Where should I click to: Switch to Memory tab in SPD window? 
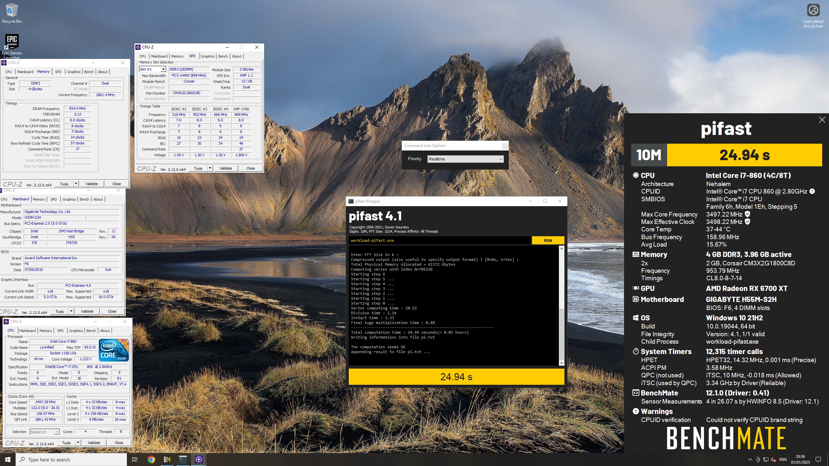tap(177, 56)
